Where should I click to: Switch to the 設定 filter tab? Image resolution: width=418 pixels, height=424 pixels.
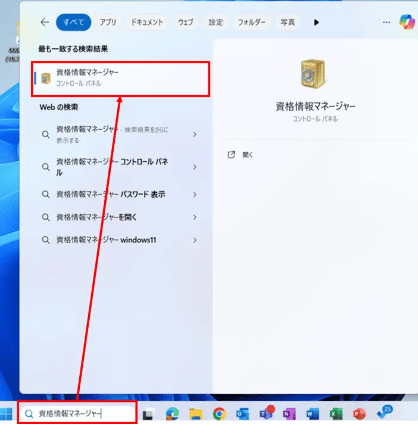pyautogui.click(x=216, y=22)
